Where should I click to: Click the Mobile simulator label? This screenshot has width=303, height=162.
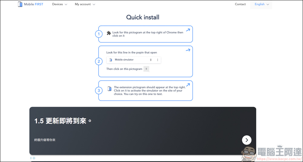click(124, 60)
